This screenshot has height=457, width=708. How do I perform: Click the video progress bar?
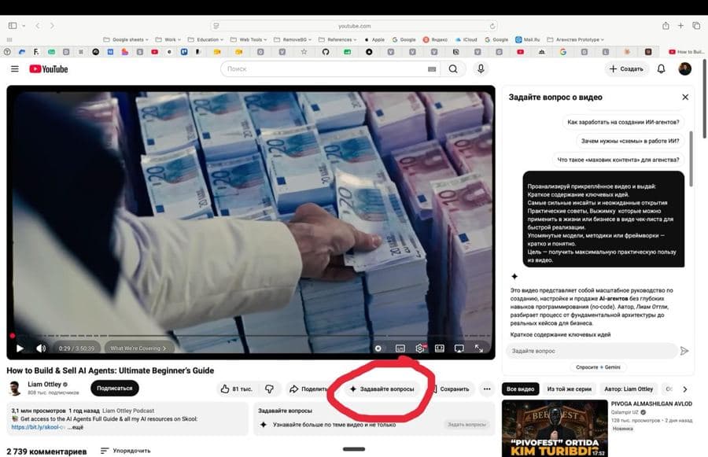[251, 336]
